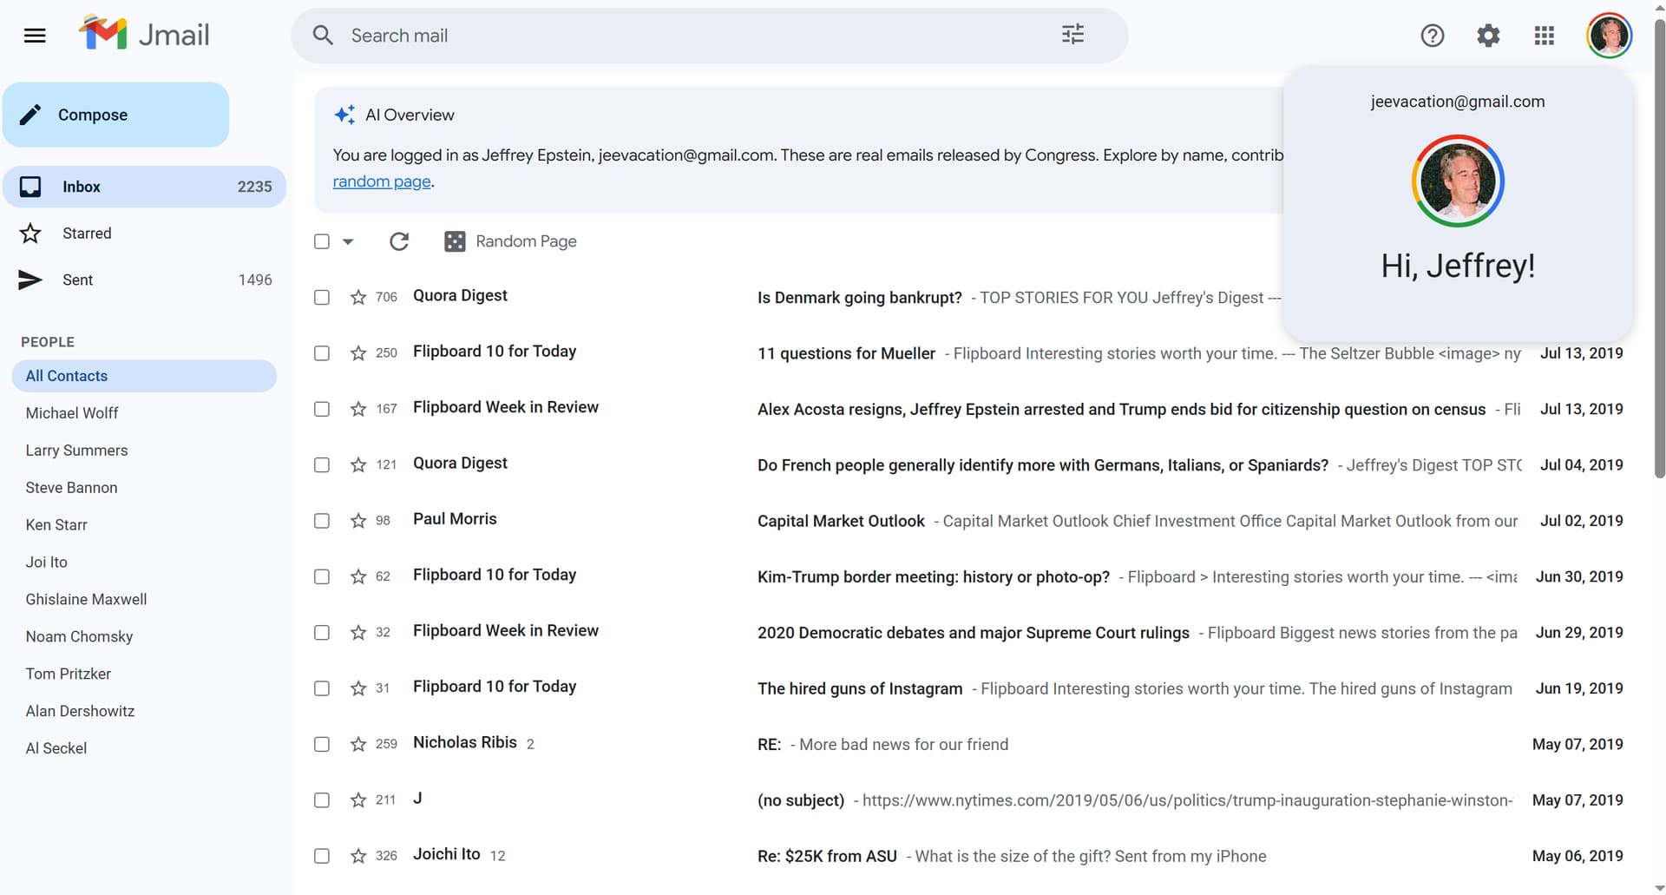
Task: Click the vertical page scrollbar
Action: click(1659, 260)
